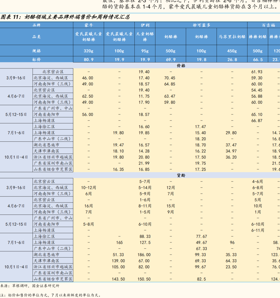Image resolution: width=280 pixels, height=298 pixels.
Task: Select the price value 59.80
Action: click(x=170, y=102)
